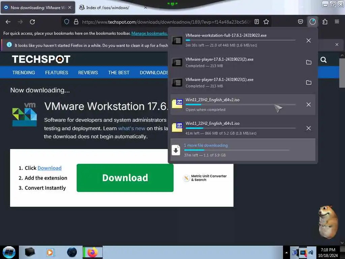Show VMware-player (2).exe in folder

[309, 62]
